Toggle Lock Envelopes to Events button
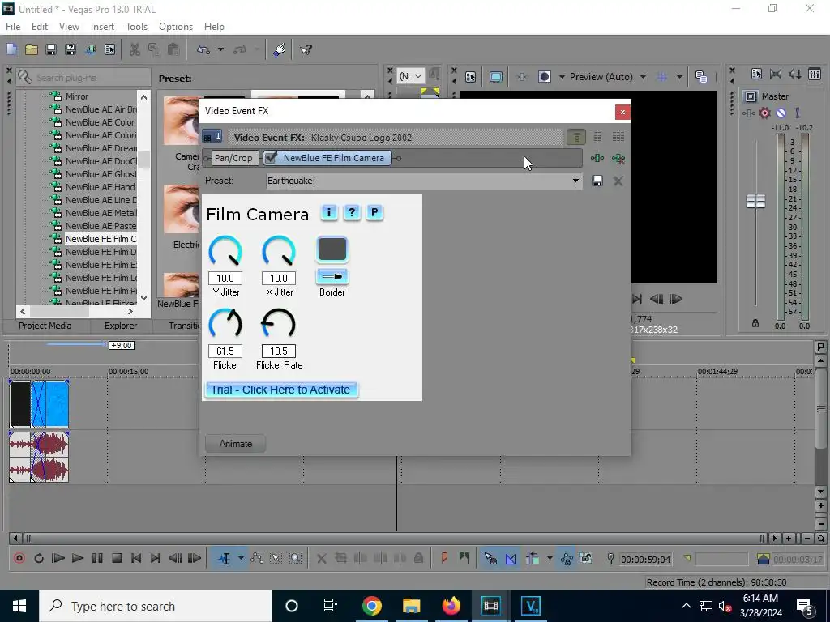 567,558
